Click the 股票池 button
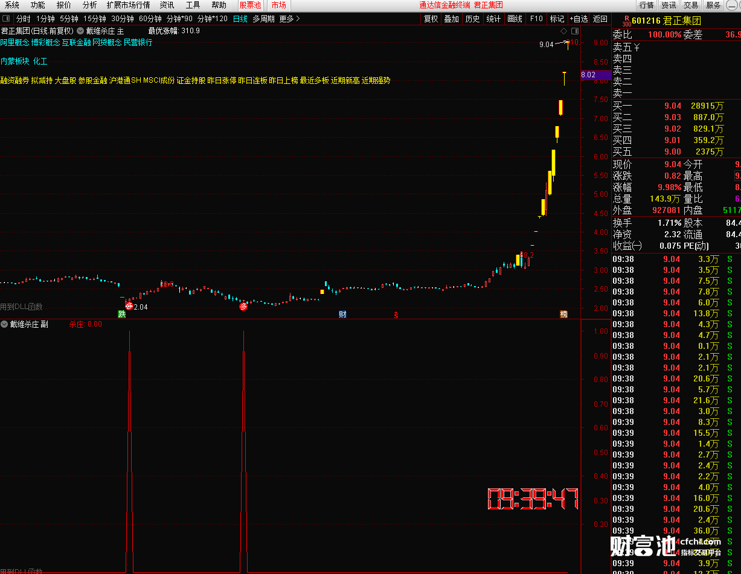 coord(250,5)
